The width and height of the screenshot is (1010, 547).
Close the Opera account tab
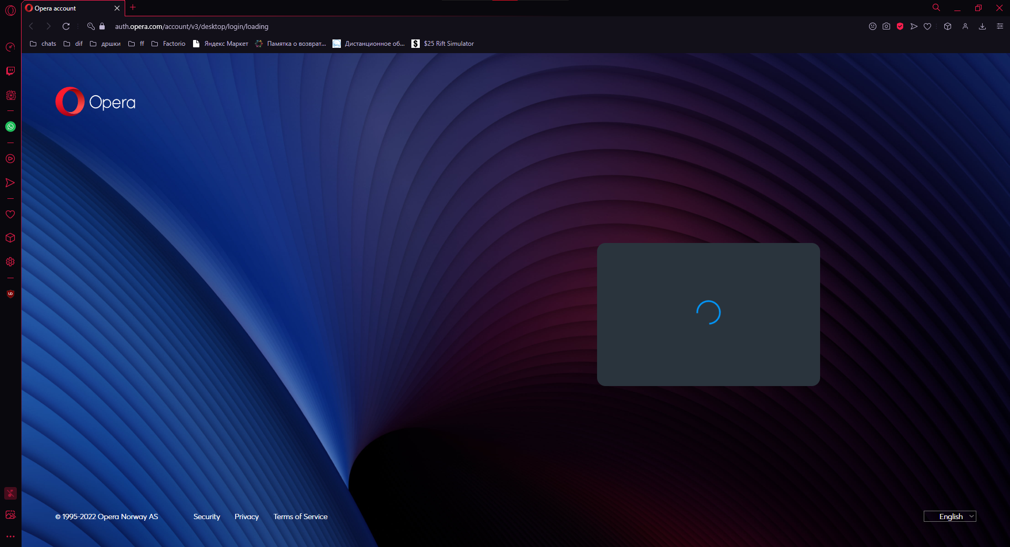point(117,8)
